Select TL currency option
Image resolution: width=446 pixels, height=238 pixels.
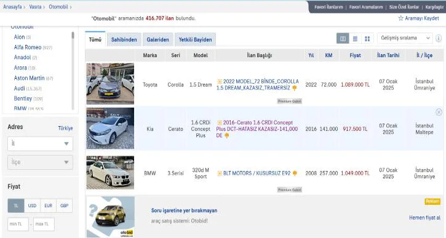(x=16, y=205)
